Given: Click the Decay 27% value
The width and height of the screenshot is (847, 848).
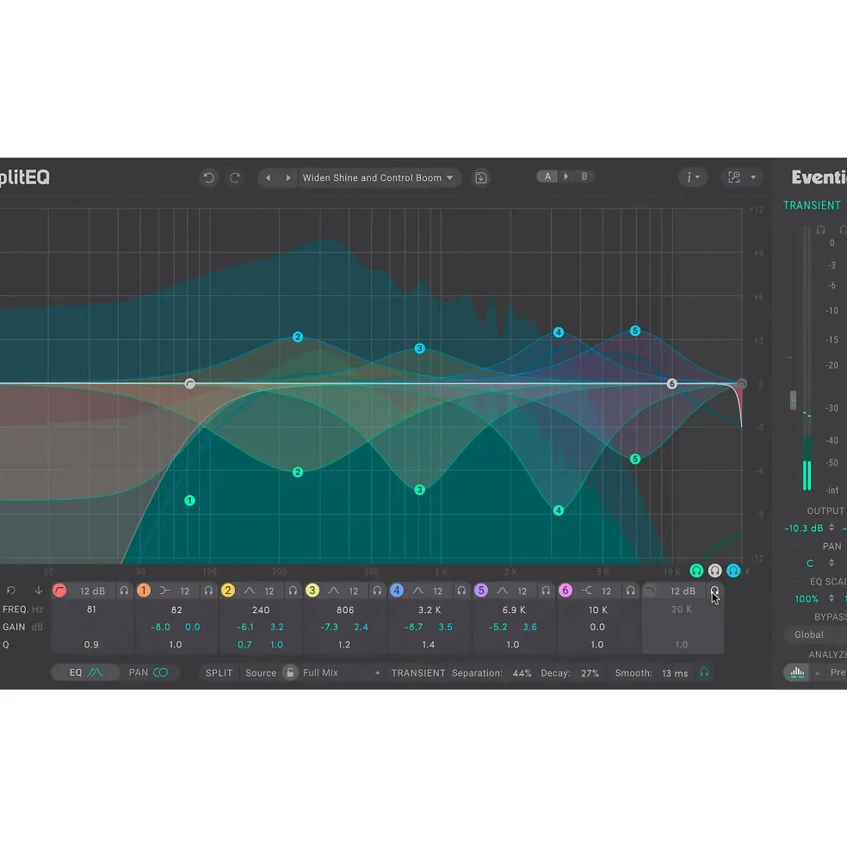Looking at the screenshot, I should (x=590, y=673).
